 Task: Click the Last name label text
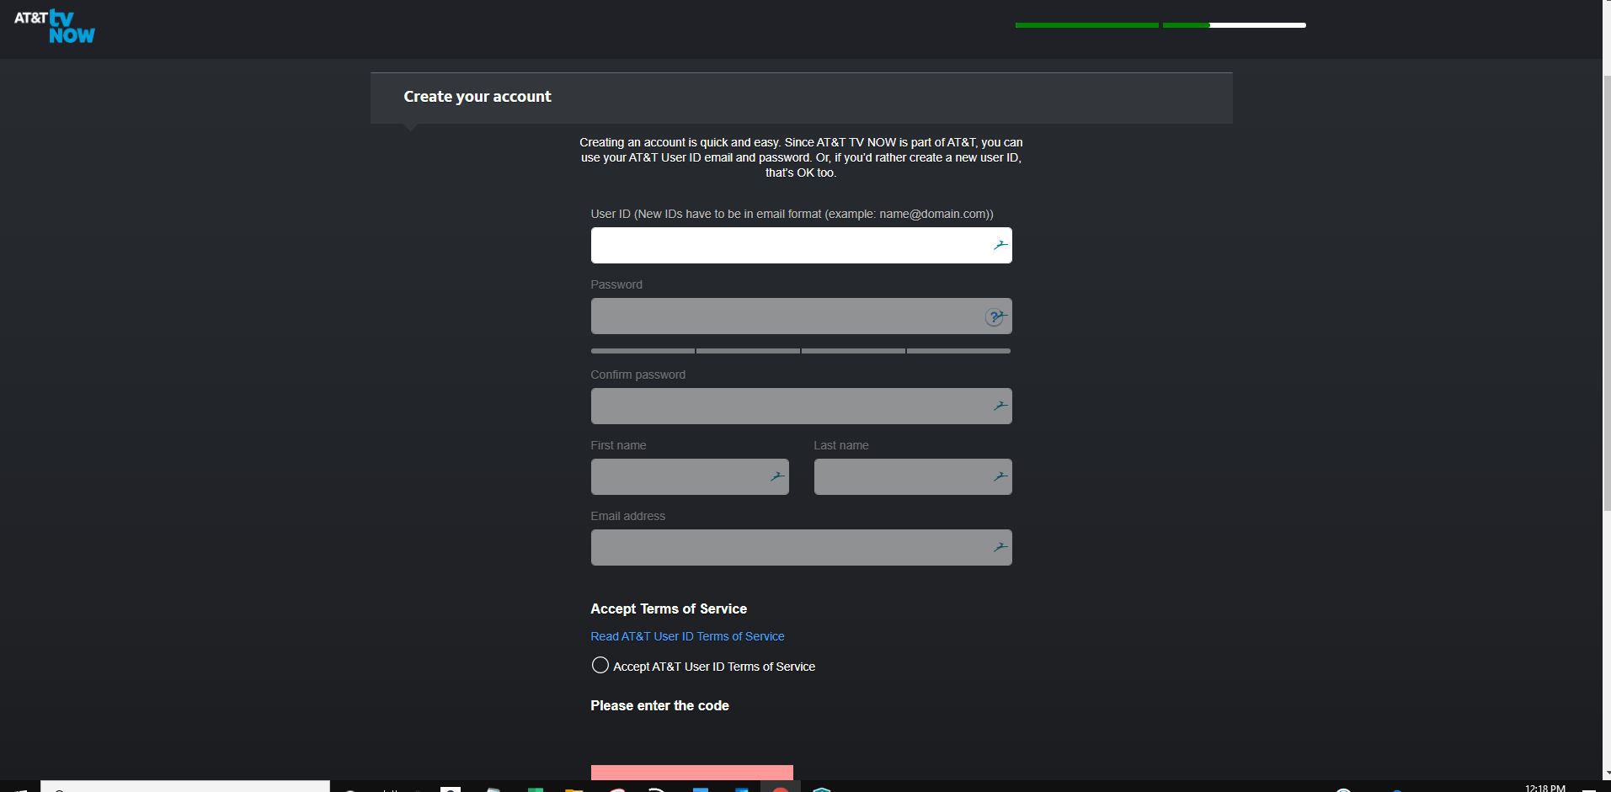[x=841, y=445]
